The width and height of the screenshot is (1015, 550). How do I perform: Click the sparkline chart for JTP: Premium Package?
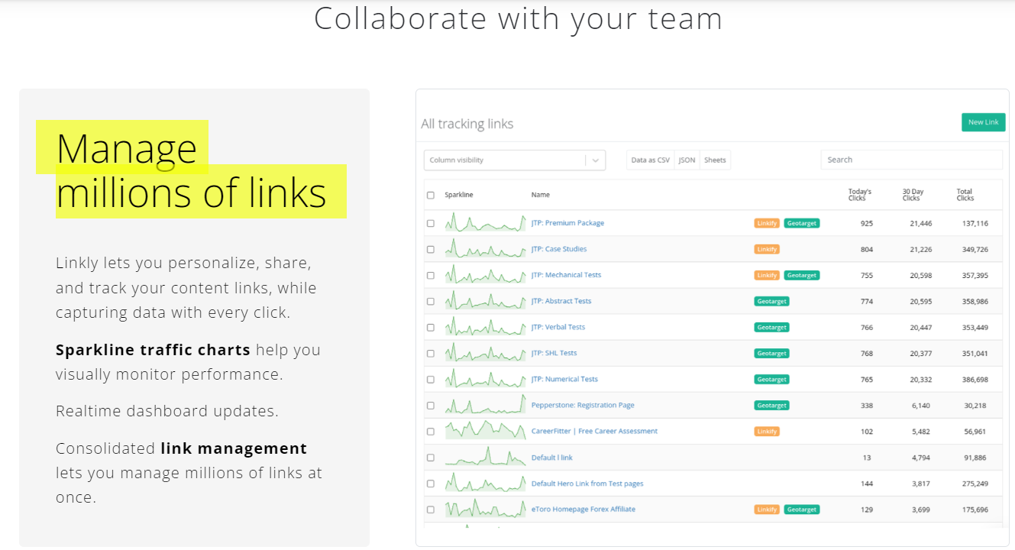click(485, 224)
